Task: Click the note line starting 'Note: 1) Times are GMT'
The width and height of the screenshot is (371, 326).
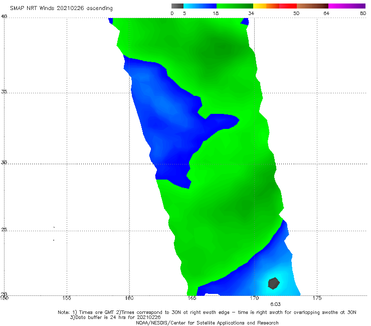Action: 207,312
